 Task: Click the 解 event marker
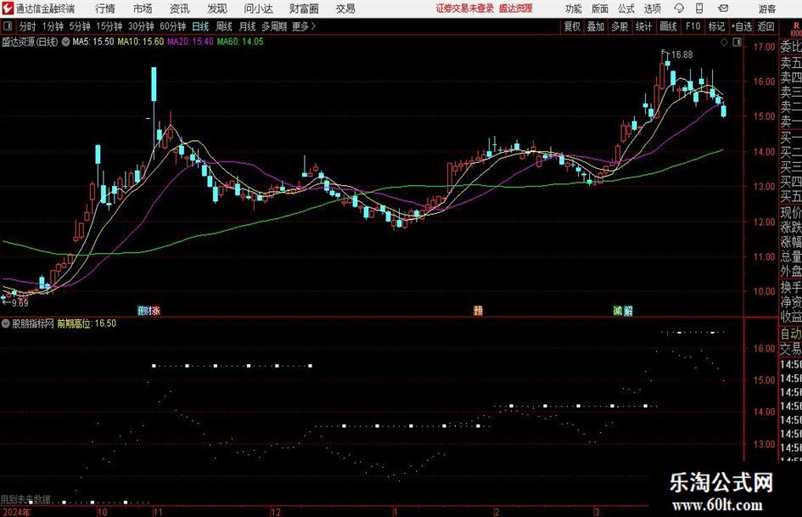pyautogui.click(x=629, y=310)
